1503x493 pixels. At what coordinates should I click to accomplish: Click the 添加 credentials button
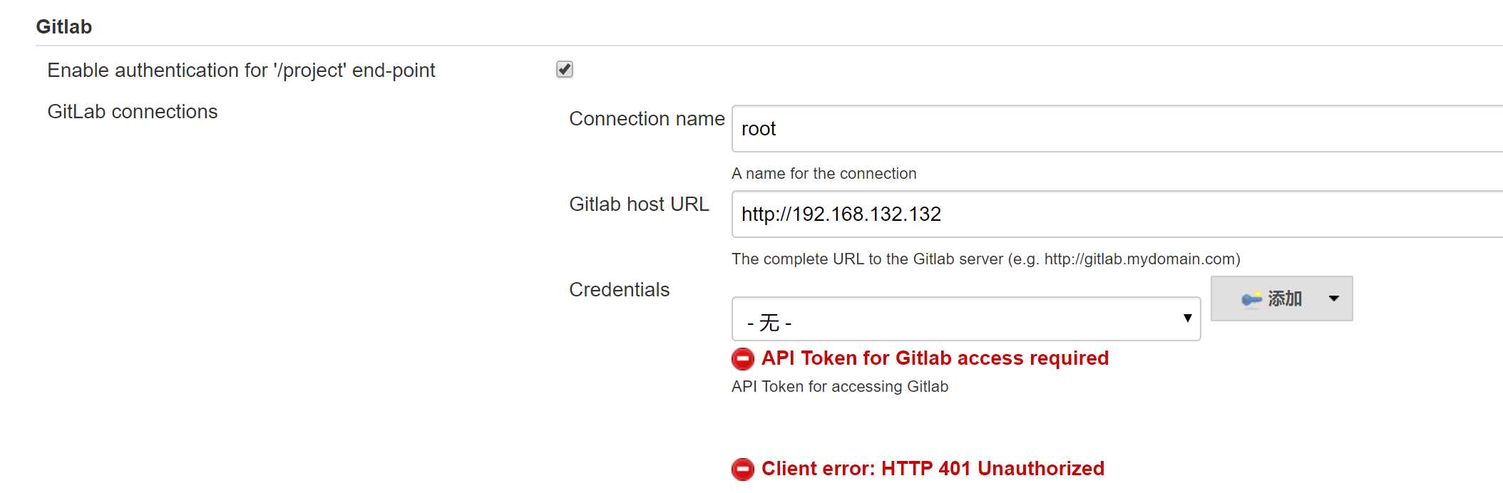pos(1281,299)
